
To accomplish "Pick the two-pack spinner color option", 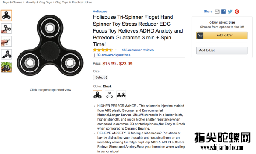I will click(x=121, y=95).
